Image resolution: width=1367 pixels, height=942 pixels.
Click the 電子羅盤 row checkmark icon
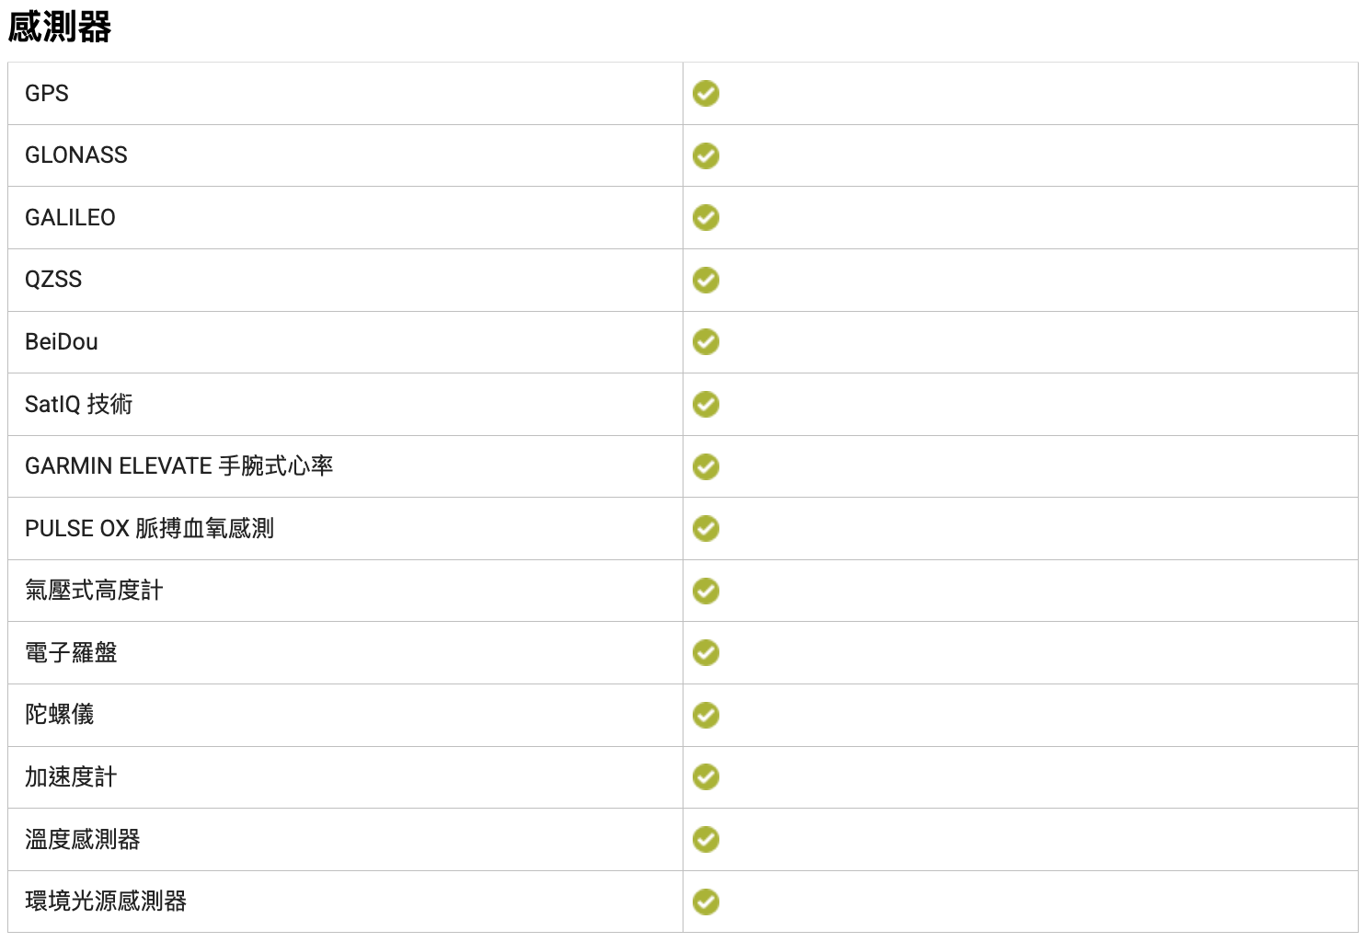coord(706,652)
